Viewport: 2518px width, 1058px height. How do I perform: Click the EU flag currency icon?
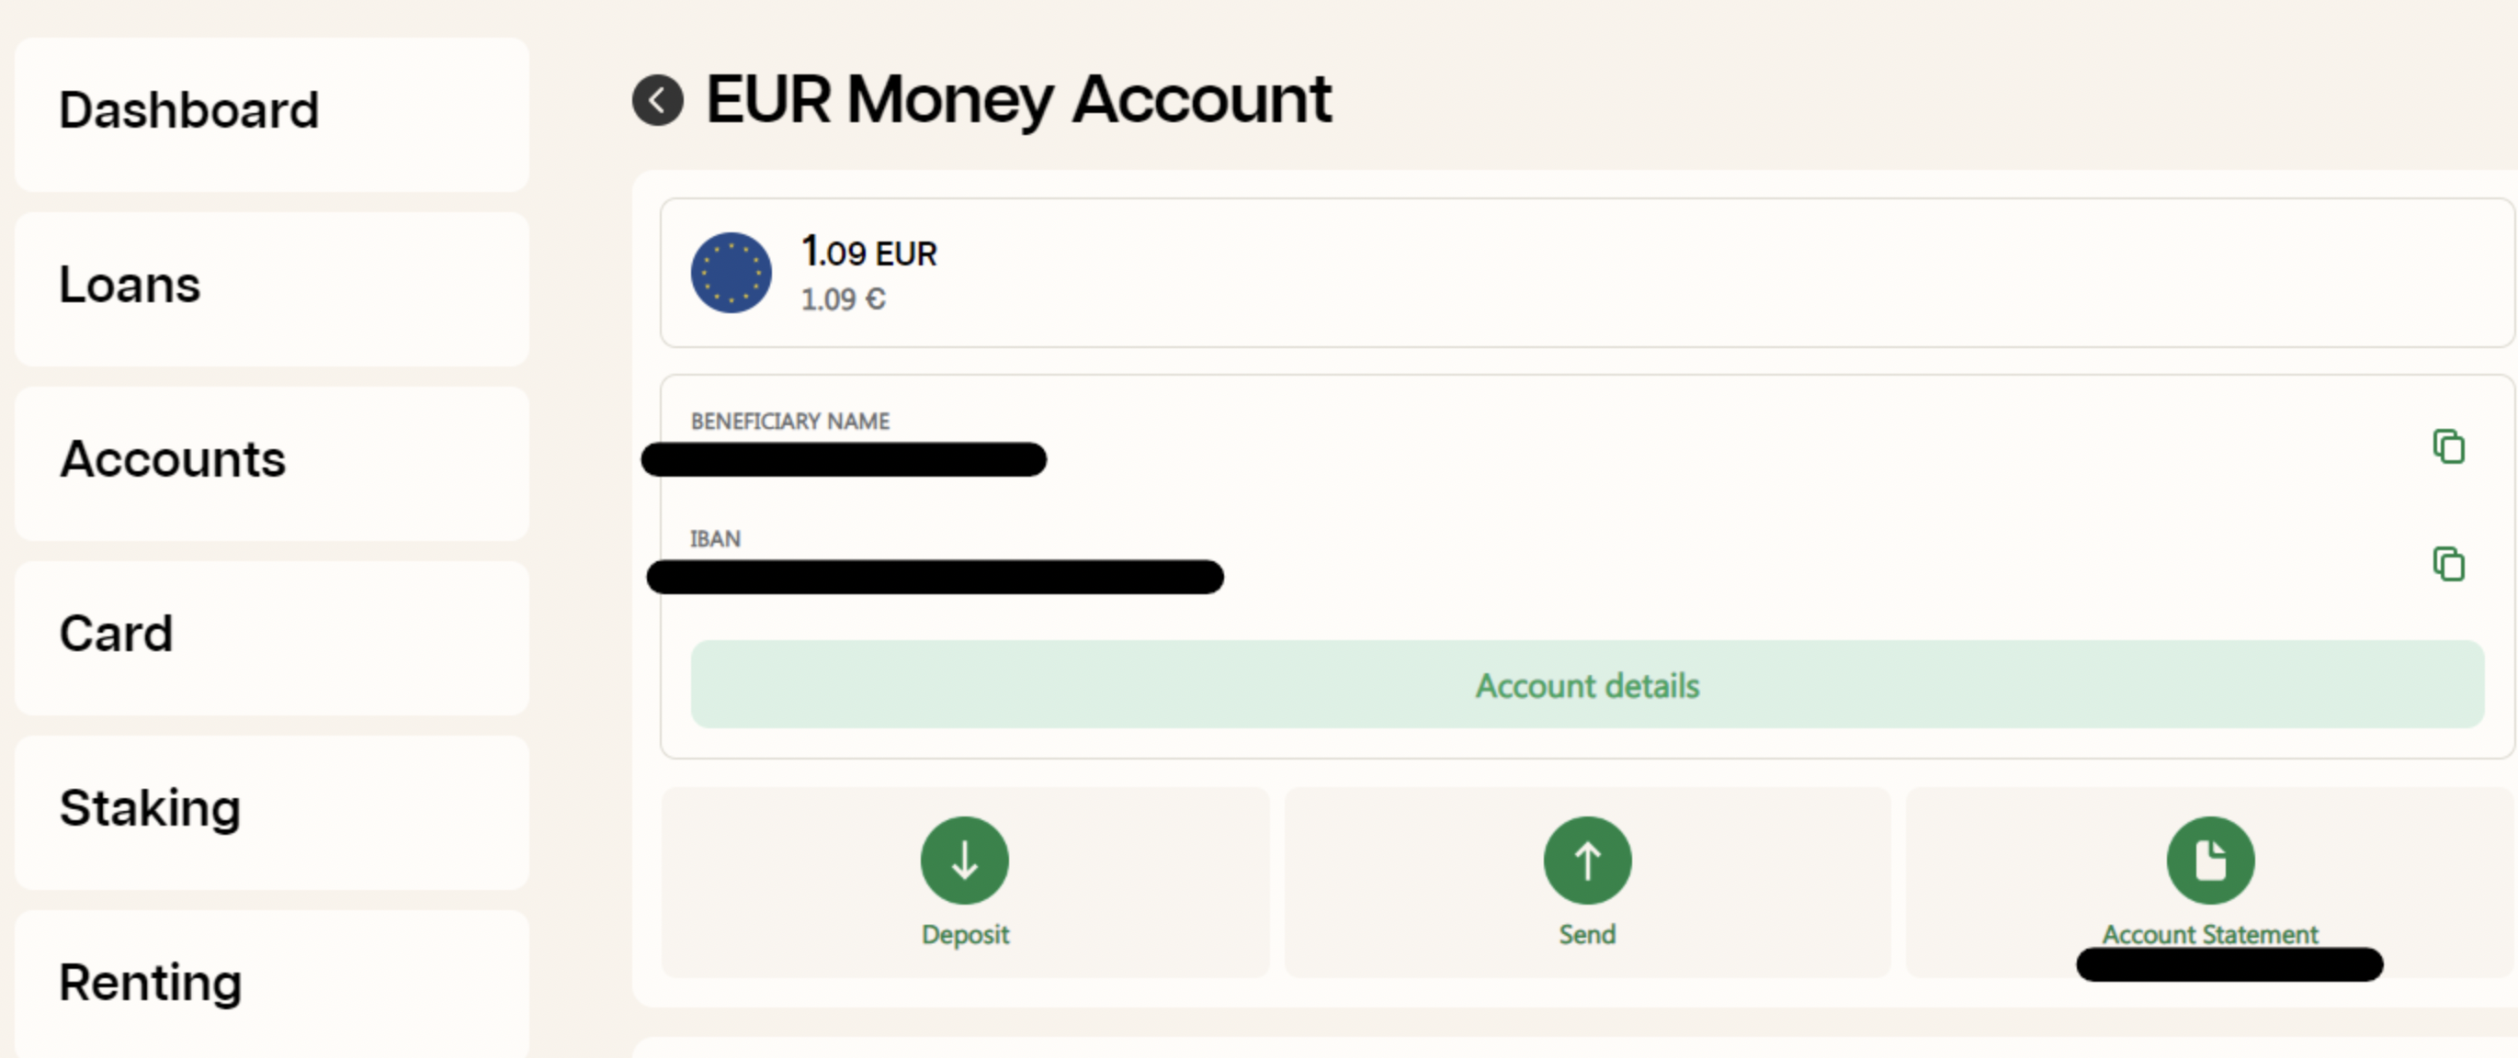[732, 273]
